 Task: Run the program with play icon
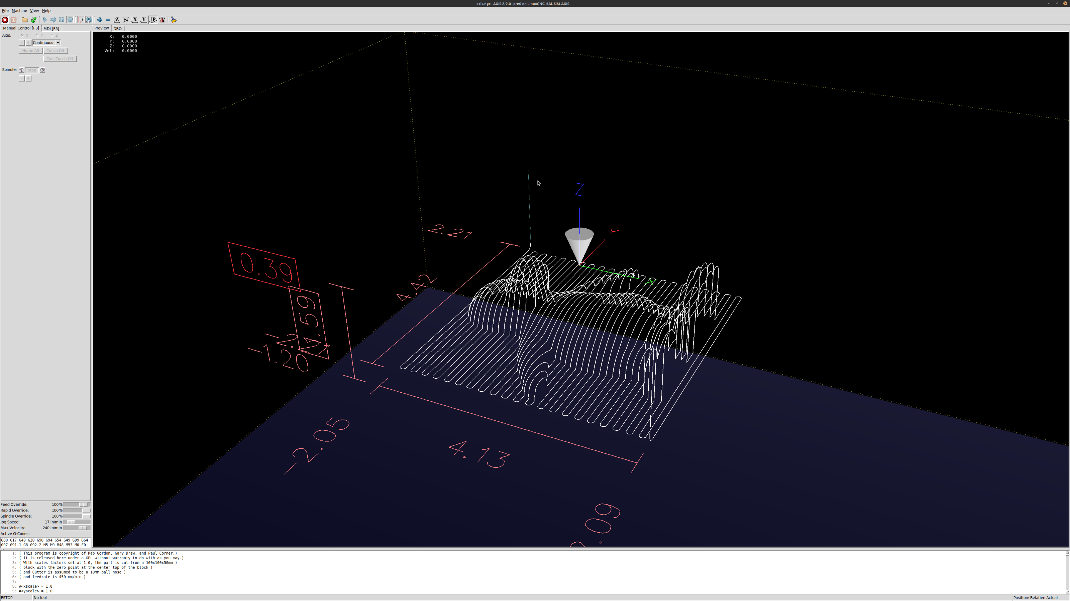[45, 19]
